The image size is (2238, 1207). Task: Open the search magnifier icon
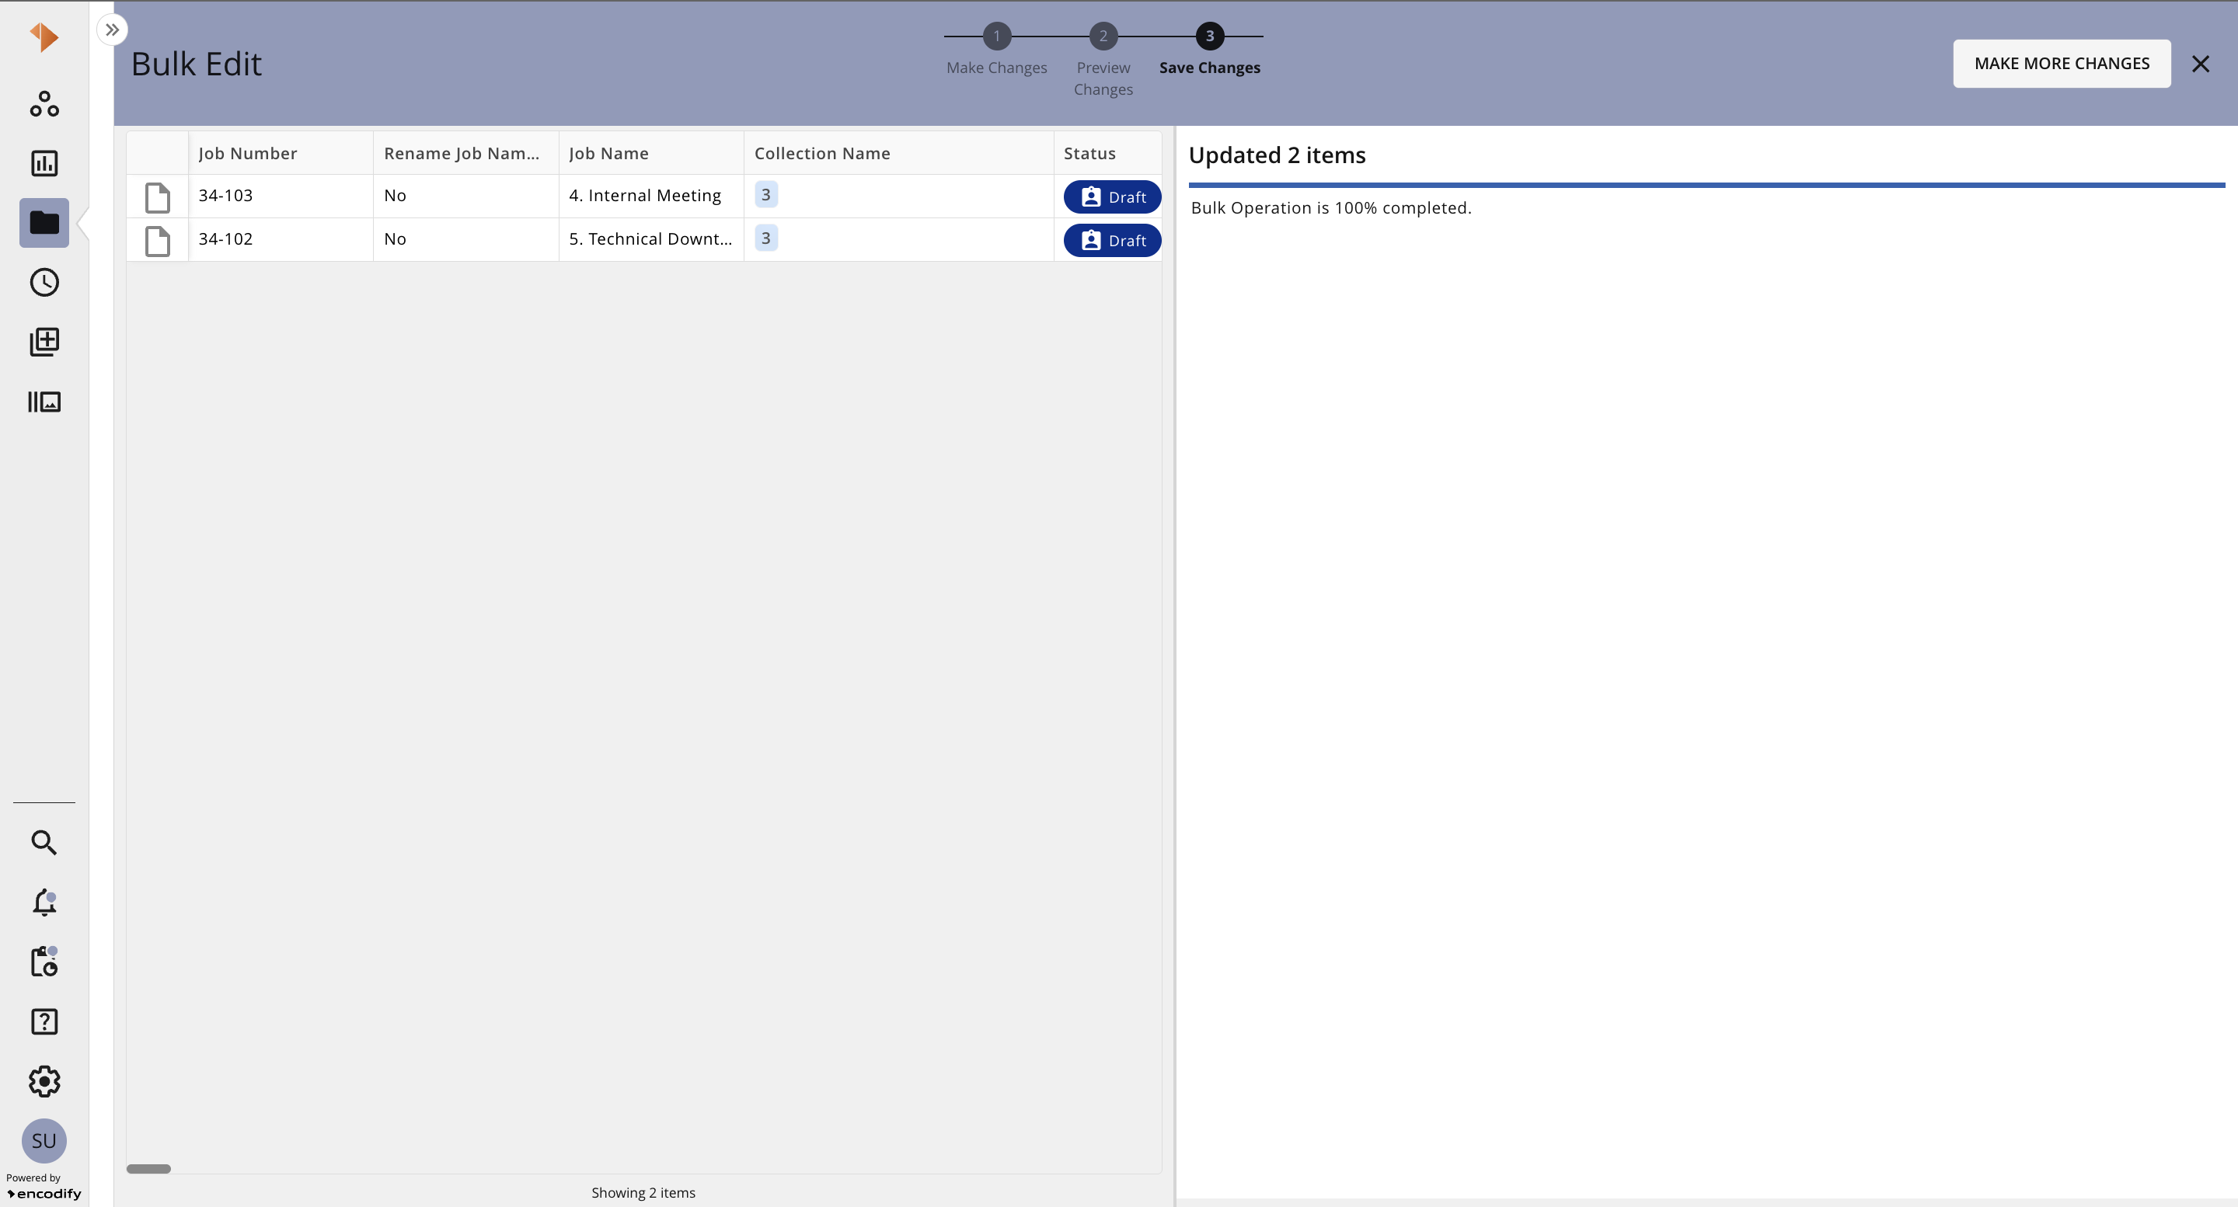(x=44, y=842)
